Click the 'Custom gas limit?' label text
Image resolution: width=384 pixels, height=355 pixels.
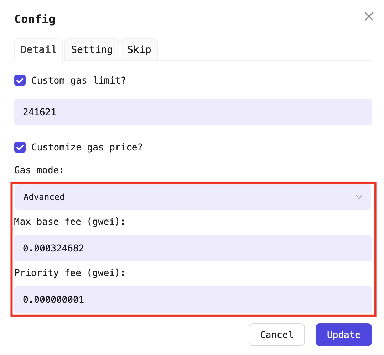[78, 80]
